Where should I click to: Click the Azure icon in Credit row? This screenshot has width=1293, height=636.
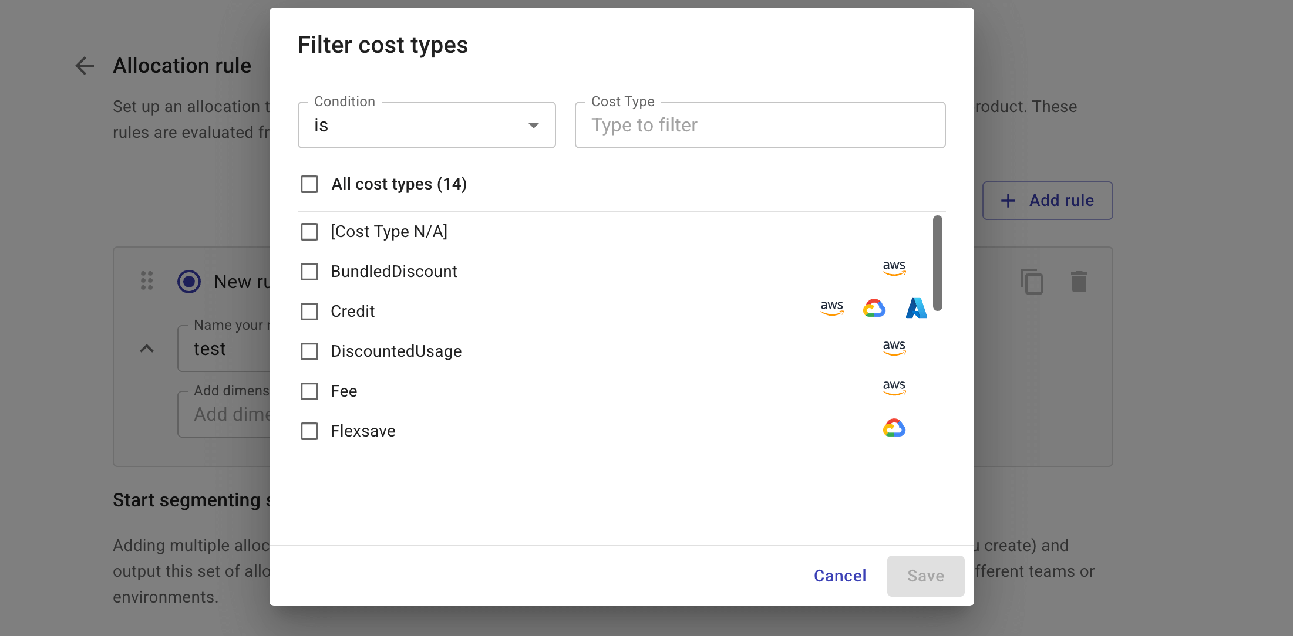(916, 309)
